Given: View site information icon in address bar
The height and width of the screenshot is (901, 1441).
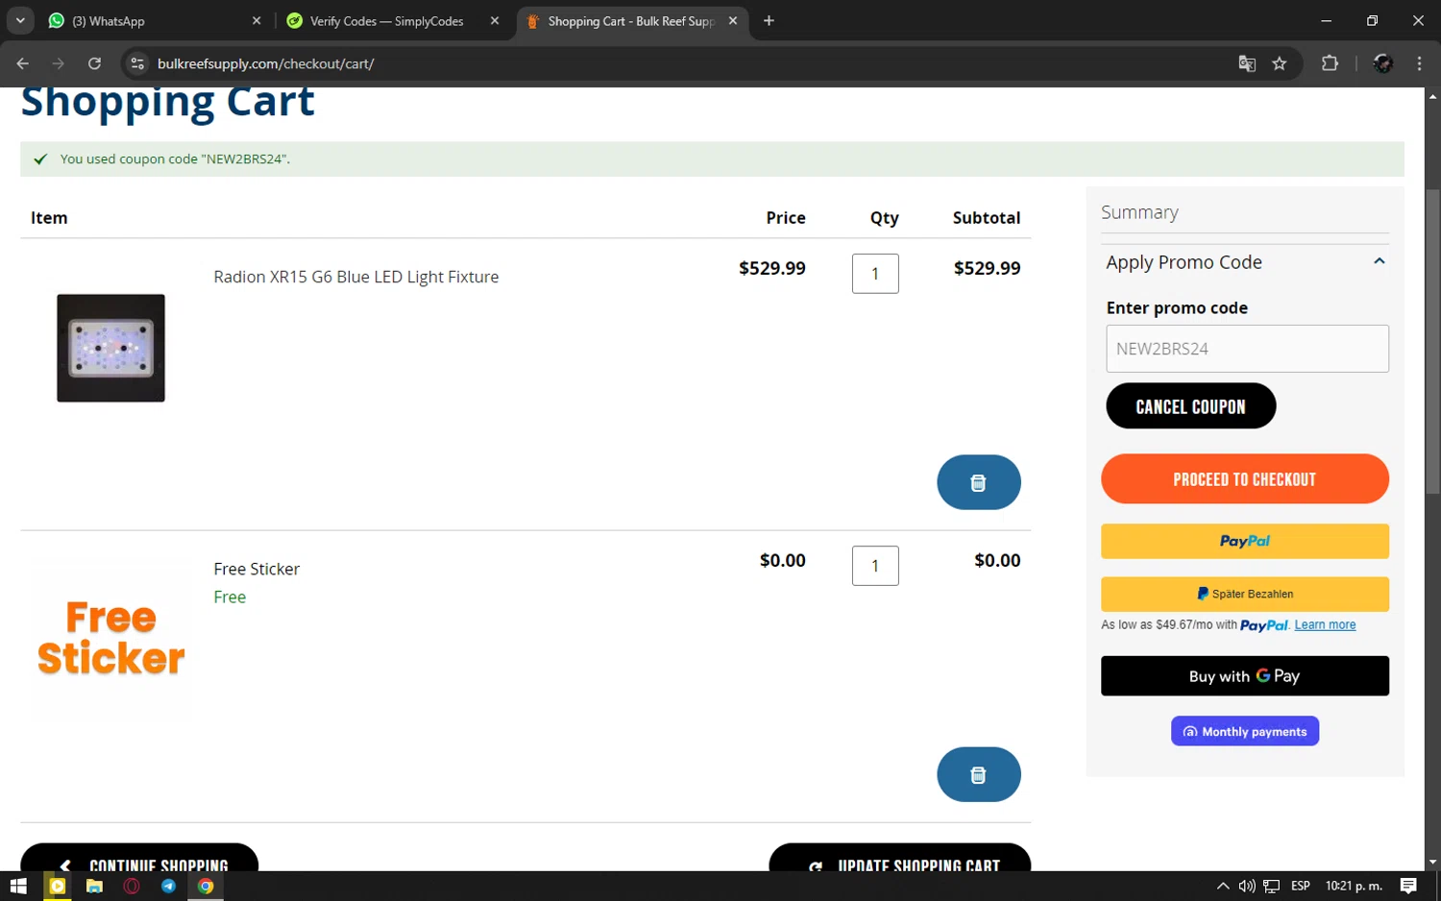Looking at the screenshot, I should tap(137, 63).
